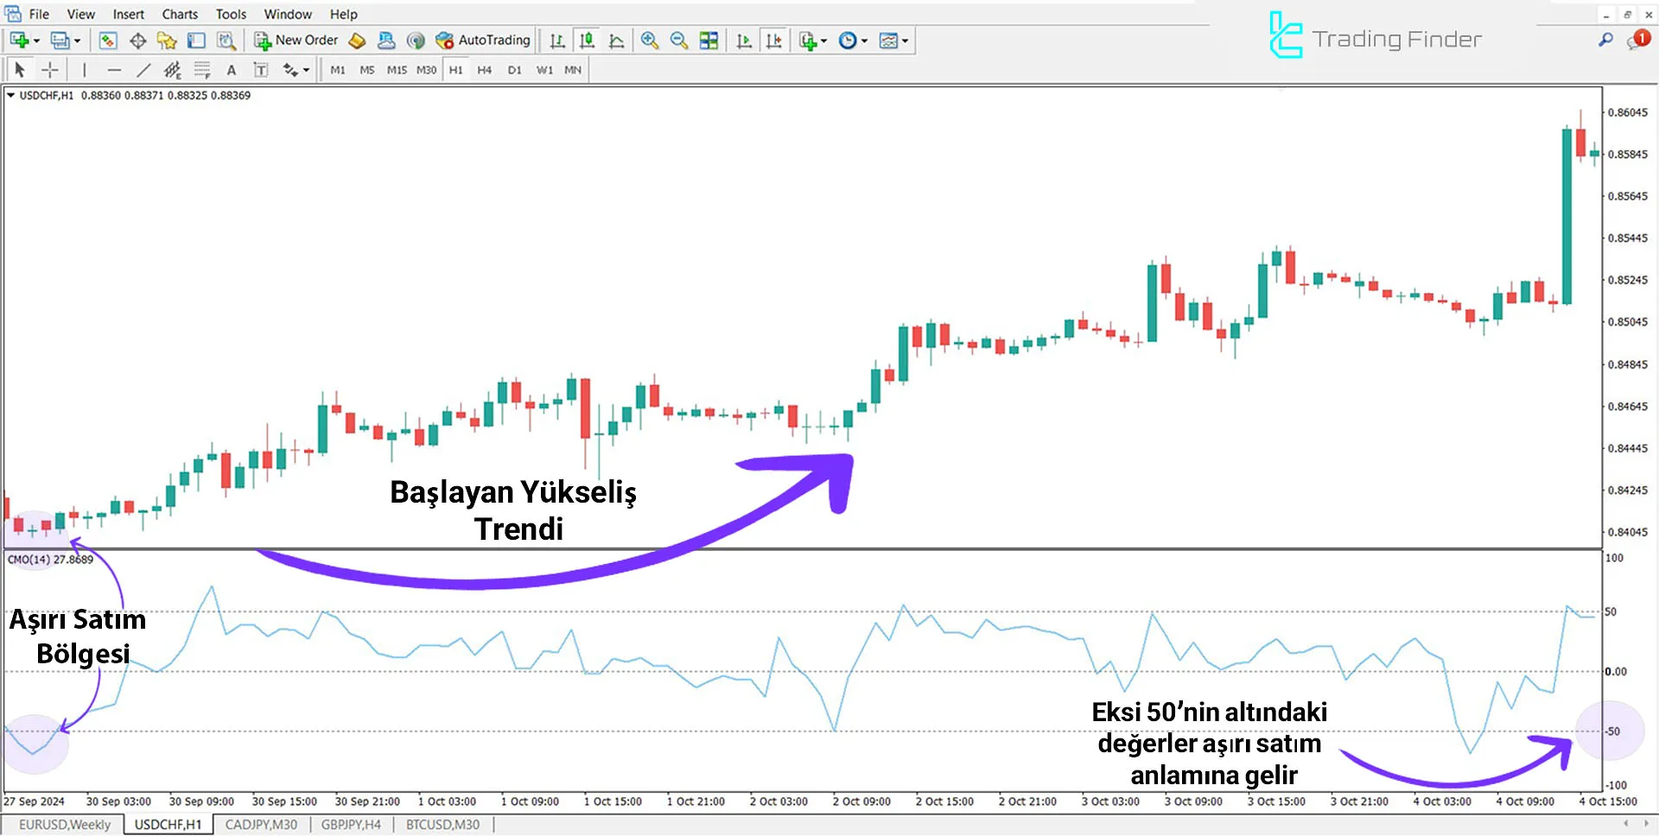
Task: Expand the indicators list dropdown arrow
Action: click(x=824, y=41)
